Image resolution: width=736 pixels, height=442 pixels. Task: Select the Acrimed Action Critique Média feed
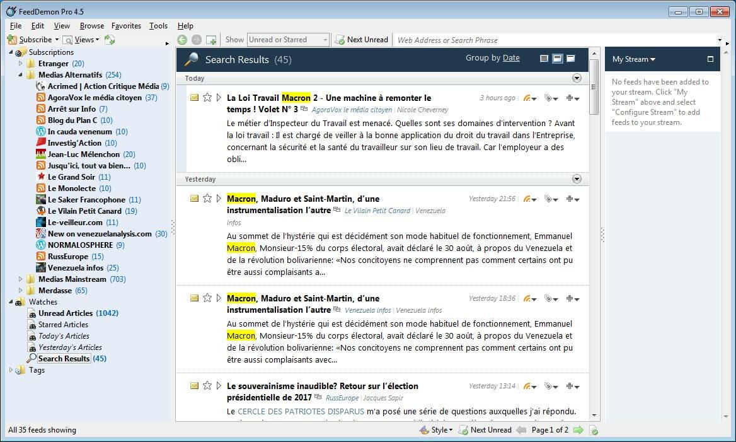103,86
